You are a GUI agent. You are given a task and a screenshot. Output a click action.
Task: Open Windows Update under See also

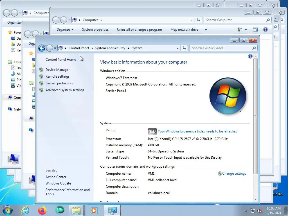click(x=58, y=183)
